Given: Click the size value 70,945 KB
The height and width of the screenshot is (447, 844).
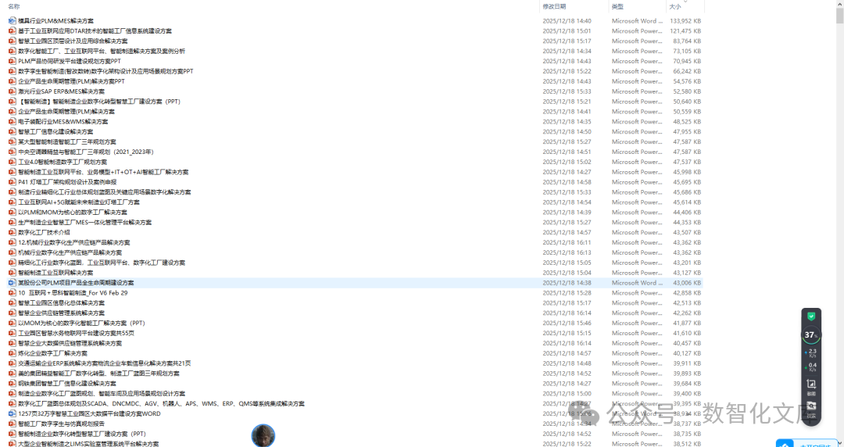Looking at the screenshot, I should point(687,62).
